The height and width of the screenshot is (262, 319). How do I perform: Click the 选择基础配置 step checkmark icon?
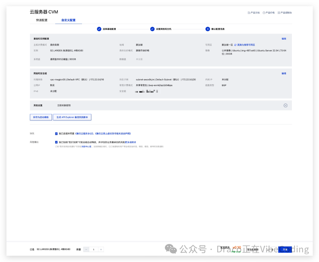[x=99, y=29]
